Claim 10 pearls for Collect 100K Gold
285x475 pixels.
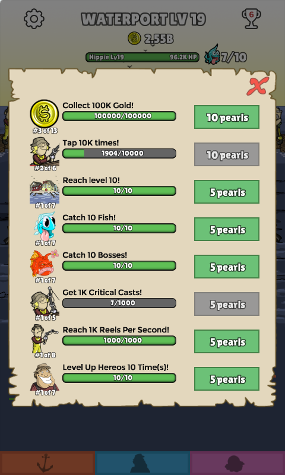coord(227,117)
